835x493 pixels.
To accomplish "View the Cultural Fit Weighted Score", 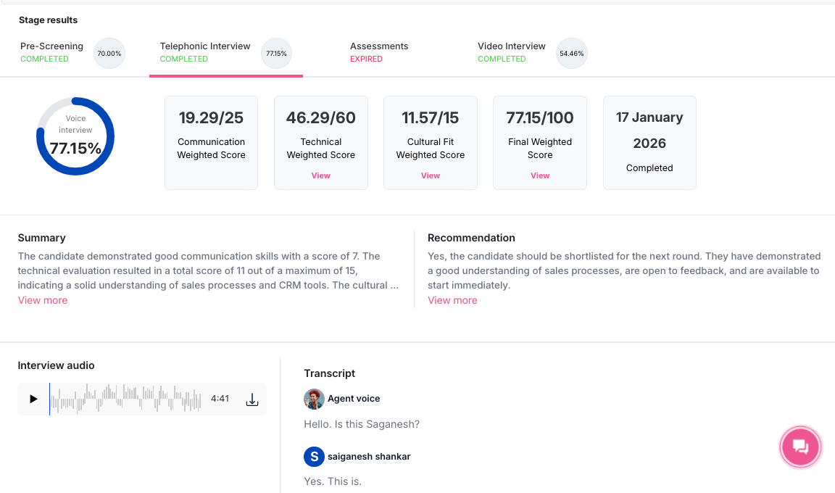I will pyautogui.click(x=431, y=175).
